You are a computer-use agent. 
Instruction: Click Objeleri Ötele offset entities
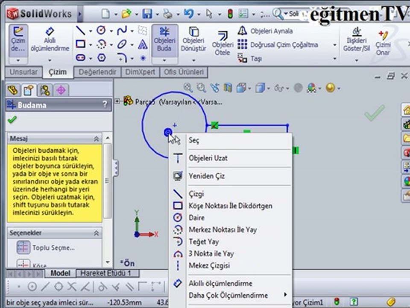tap(223, 44)
